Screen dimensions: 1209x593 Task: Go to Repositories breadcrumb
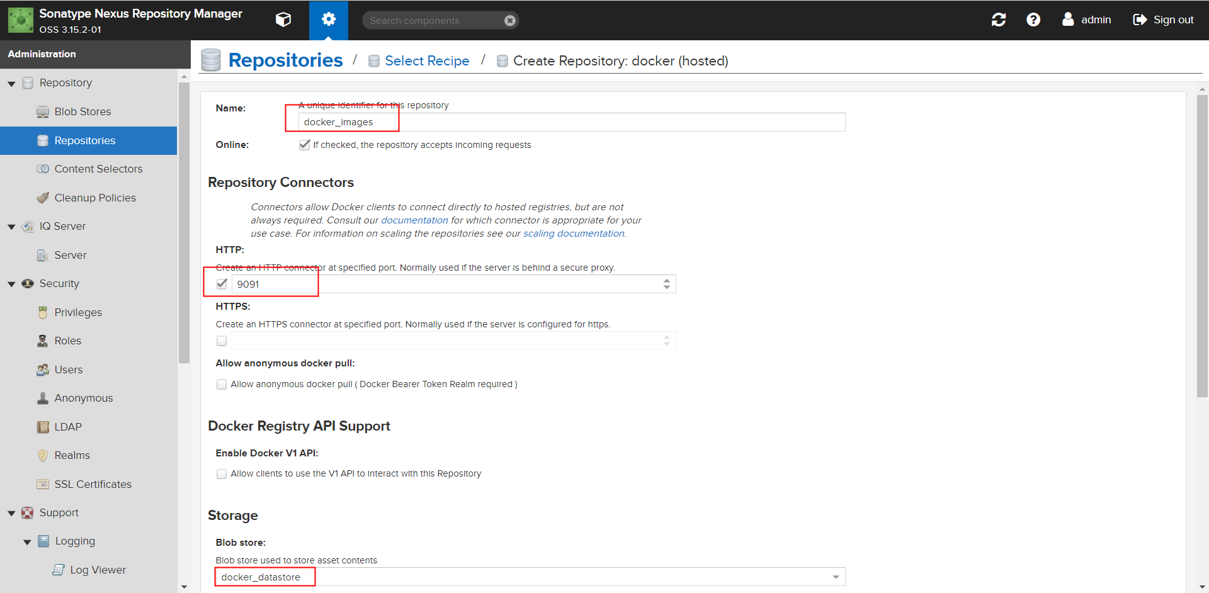tap(285, 60)
